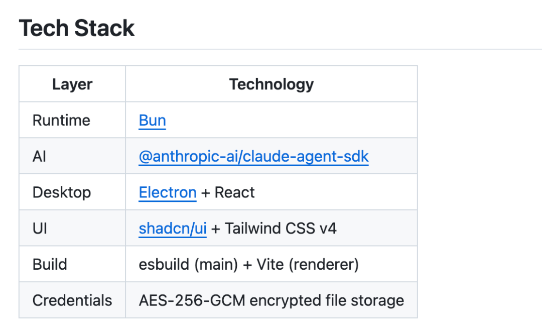Click the 'encrypted file storage' text
The image size is (542, 332).
327,300
